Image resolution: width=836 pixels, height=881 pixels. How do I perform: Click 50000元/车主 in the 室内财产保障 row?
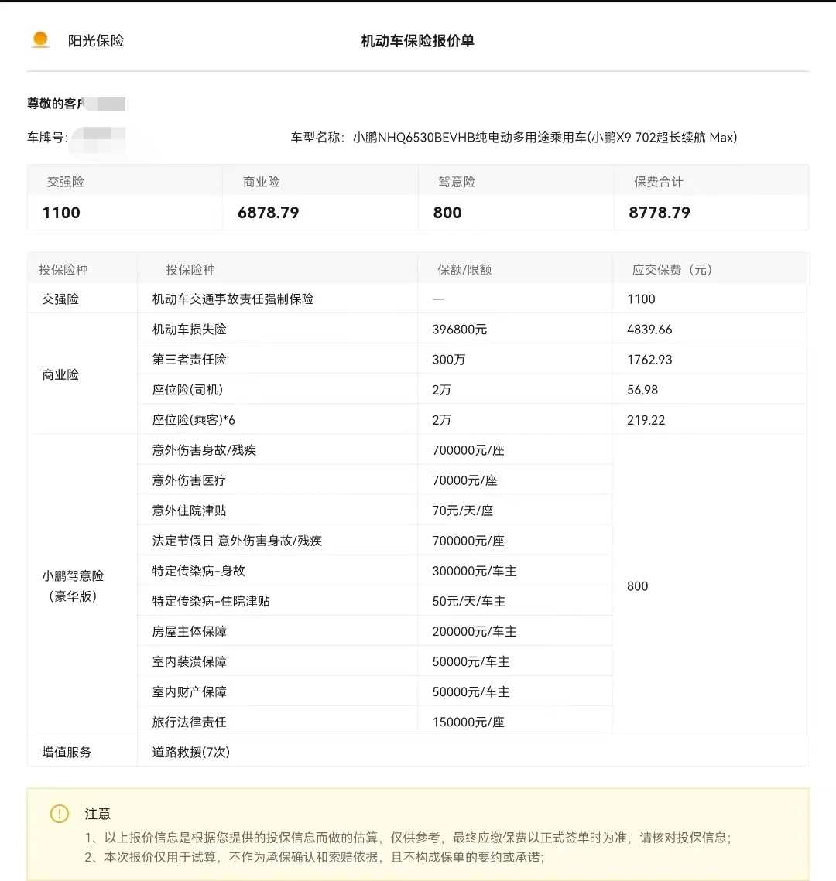point(471,692)
